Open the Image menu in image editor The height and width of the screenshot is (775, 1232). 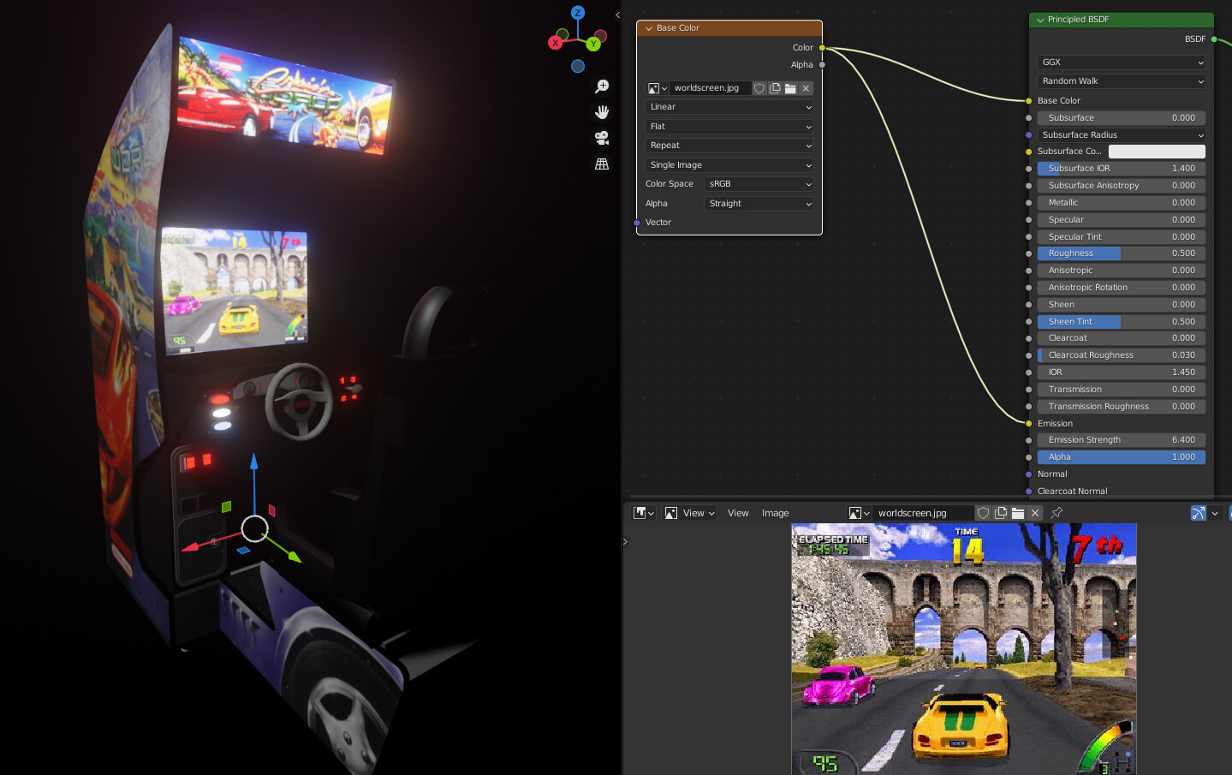coord(774,512)
